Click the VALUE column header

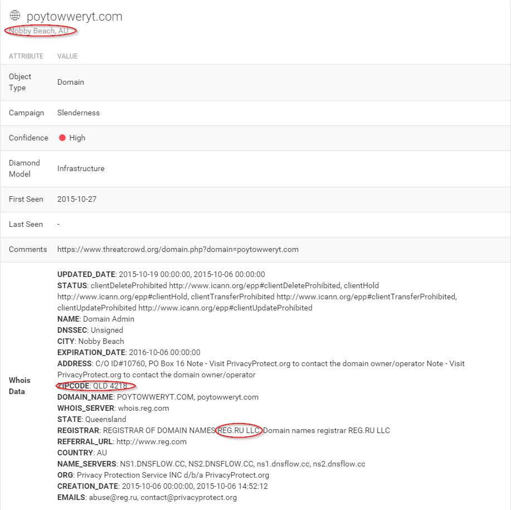(67, 56)
